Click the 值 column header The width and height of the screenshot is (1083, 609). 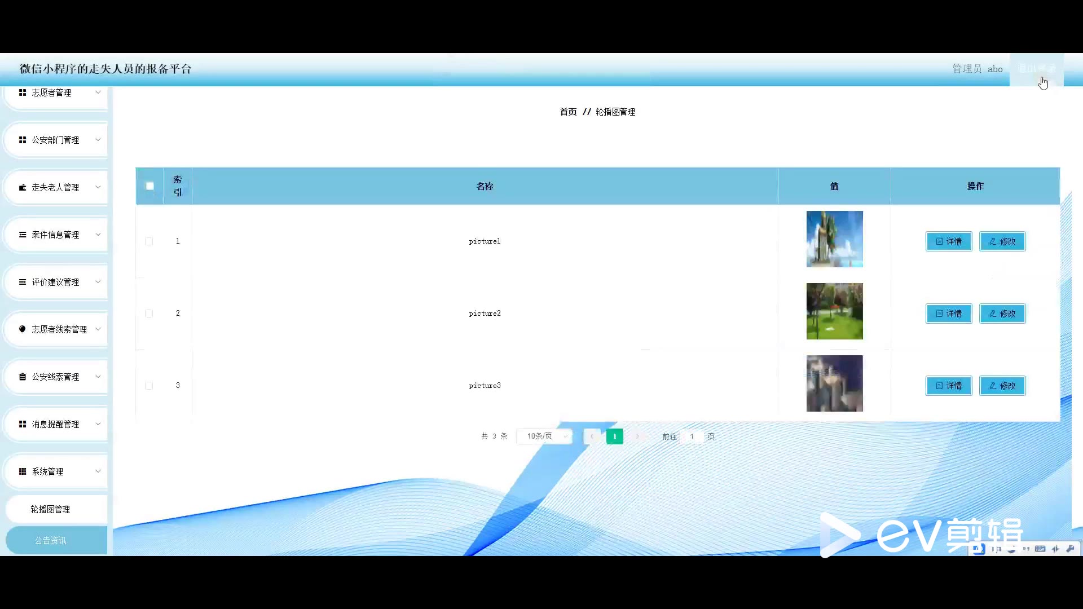834,186
